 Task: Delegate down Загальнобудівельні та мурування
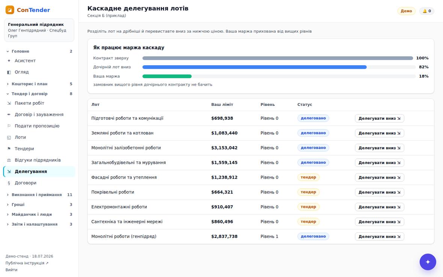pyautogui.click(x=380, y=163)
